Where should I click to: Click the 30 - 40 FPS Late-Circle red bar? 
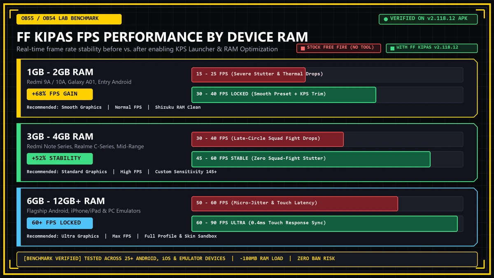click(268, 139)
